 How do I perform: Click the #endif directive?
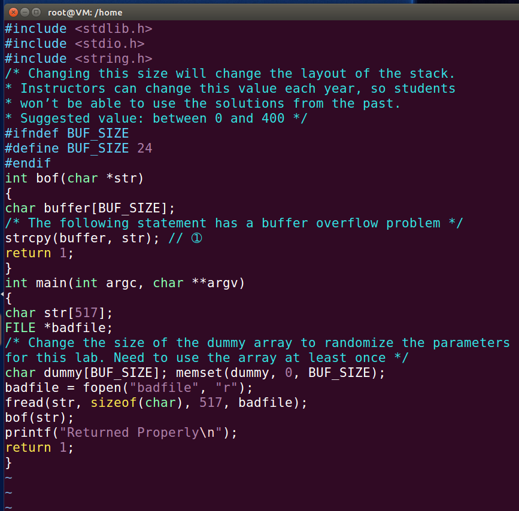(x=28, y=163)
